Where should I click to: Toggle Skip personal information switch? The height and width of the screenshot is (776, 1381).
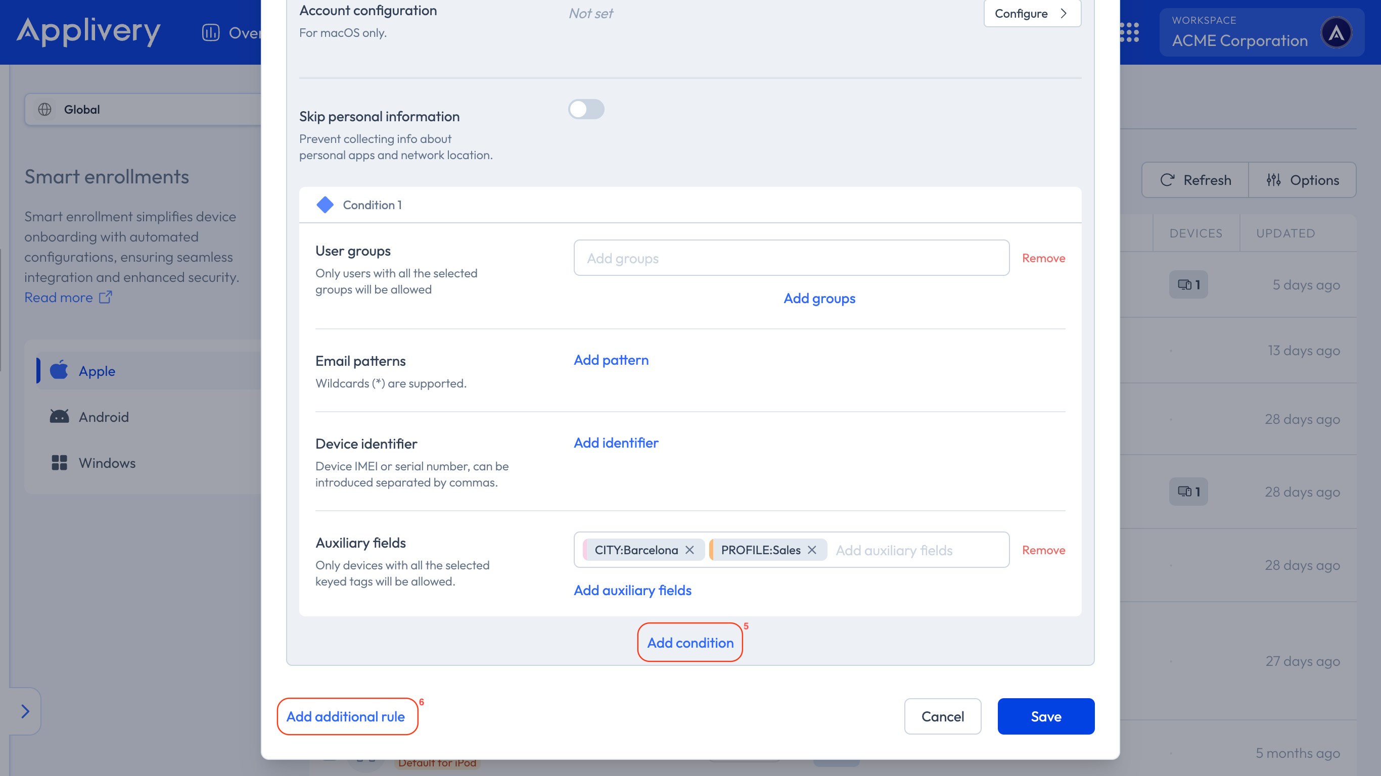point(586,109)
